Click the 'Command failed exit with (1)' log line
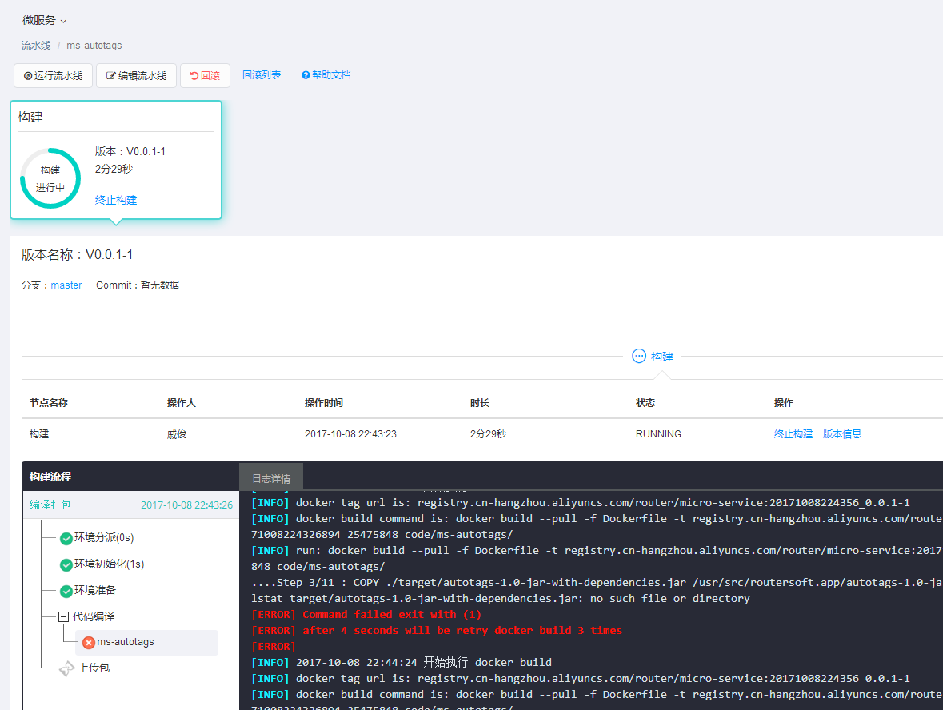The width and height of the screenshot is (943, 710). click(x=366, y=614)
